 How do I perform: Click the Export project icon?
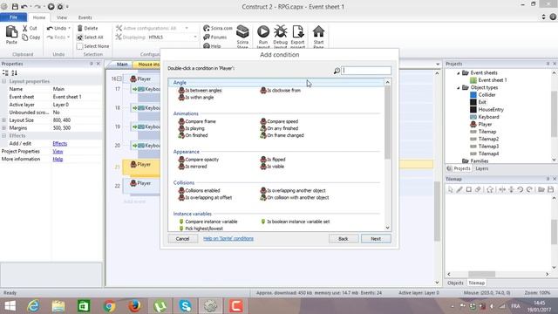297,31
